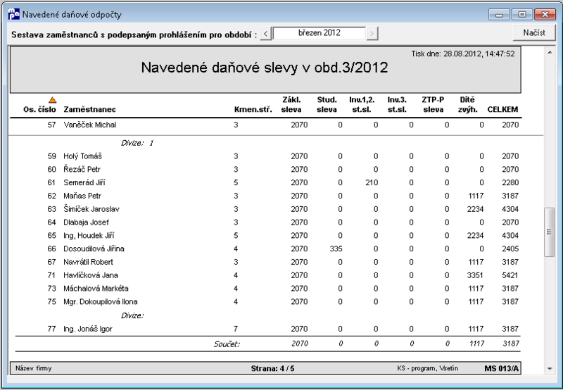Click the value 210 in Semerád Jiří row
Image resolution: width=563 pixels, height=390 pixels.
(372, 183)
